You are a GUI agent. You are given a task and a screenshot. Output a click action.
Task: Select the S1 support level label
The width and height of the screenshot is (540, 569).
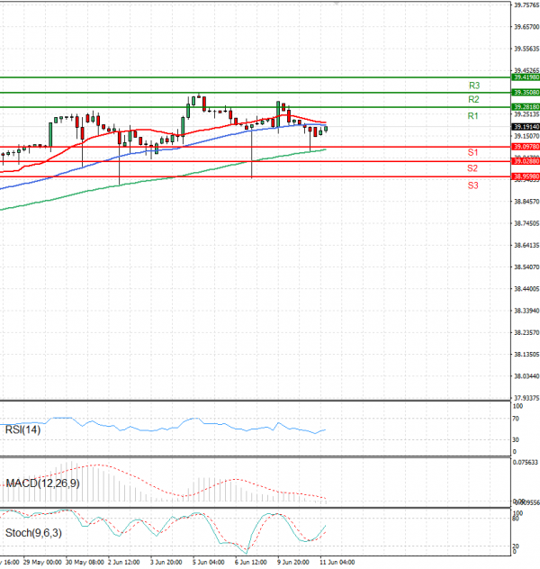click(x=472, y=153)
